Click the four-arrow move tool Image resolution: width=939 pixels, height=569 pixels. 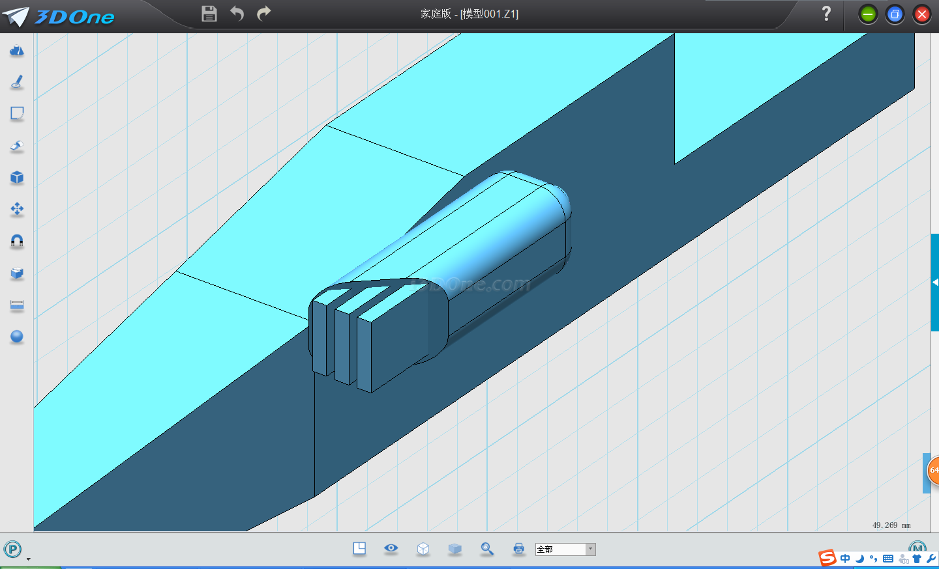click(17, 209)
